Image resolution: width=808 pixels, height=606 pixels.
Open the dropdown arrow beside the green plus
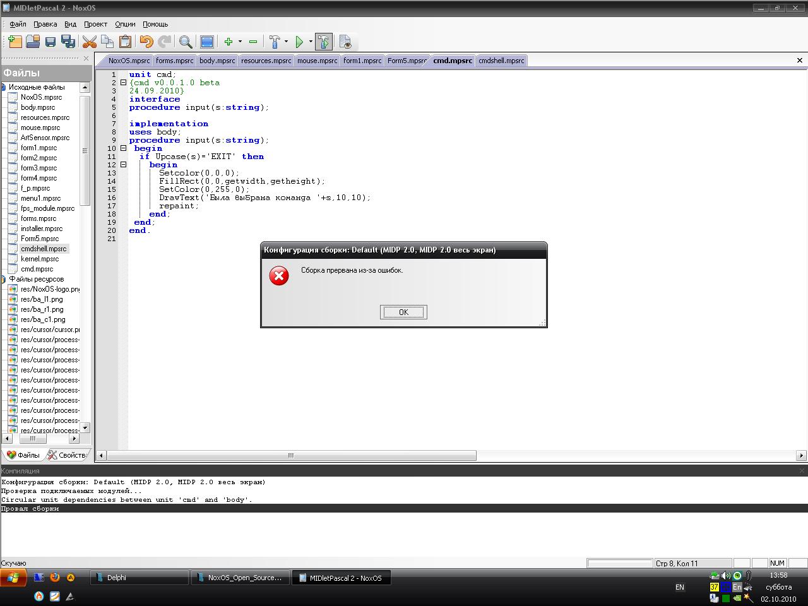point(240,42)
